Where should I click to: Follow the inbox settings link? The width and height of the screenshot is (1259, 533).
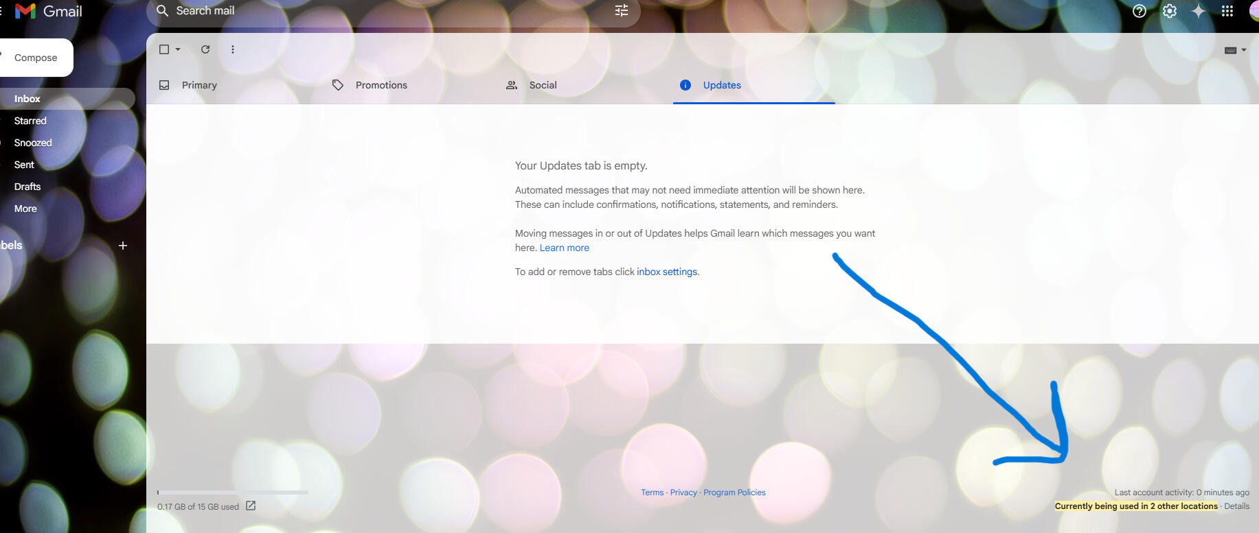[x=666, y=272]
